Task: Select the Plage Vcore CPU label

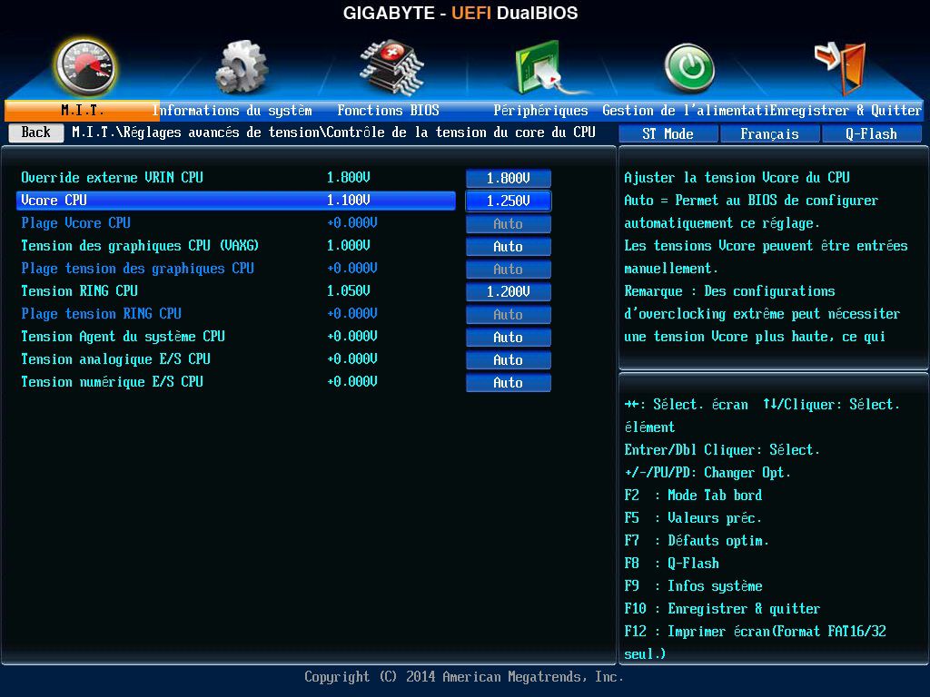Action: [x=76, y=223]
